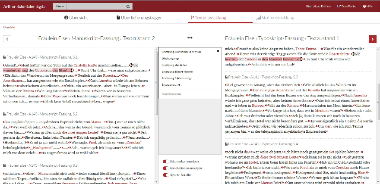Image resolution: width=380 pixels, height=187 pixels.
Task: Open the 'Tante Emma' entity link
Action: (305, 49)
